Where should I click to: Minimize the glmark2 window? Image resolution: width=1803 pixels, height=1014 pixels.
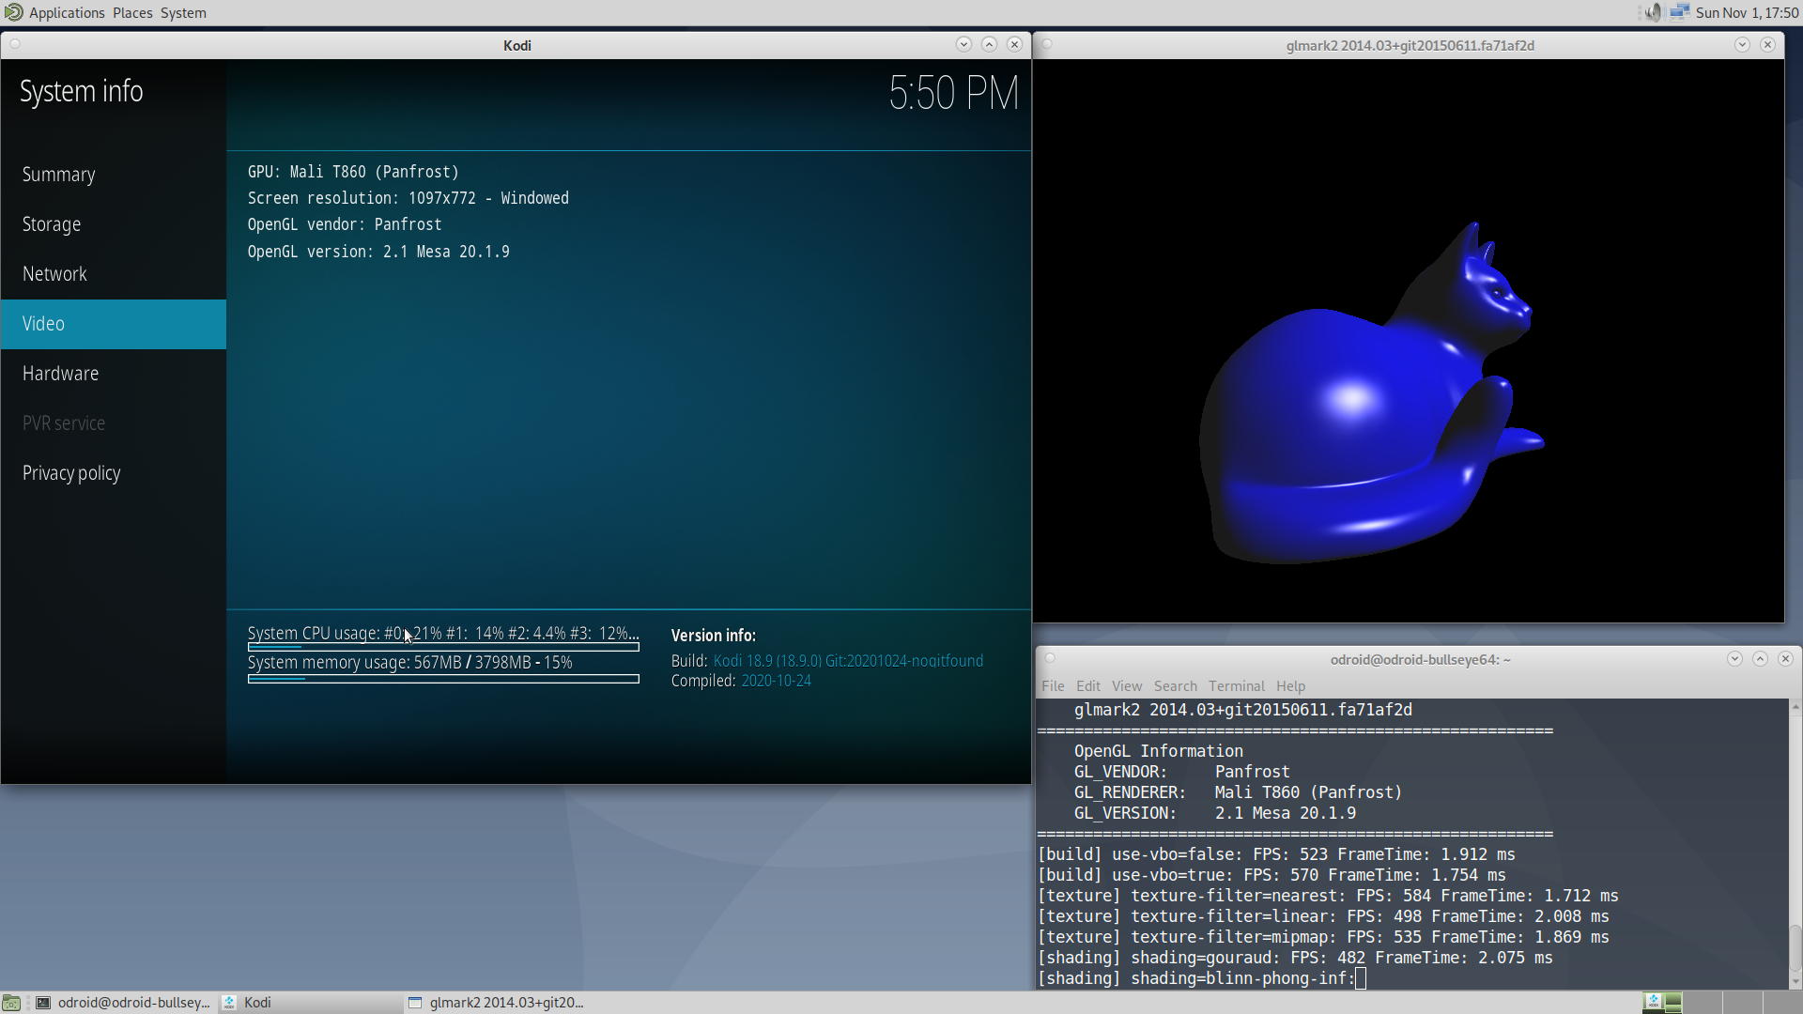tap(1742, 44)
